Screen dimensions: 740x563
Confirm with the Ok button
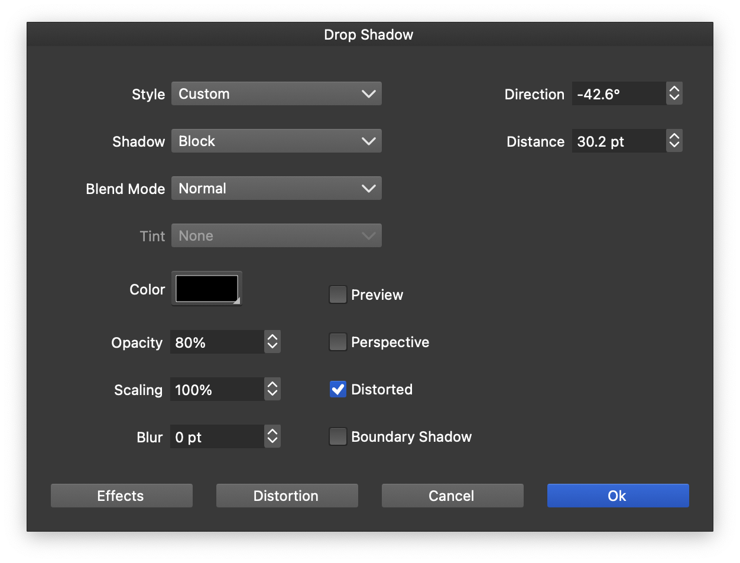(x=618, y=496)
